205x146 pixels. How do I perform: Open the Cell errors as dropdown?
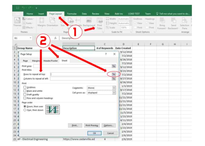tap(114, 92)
